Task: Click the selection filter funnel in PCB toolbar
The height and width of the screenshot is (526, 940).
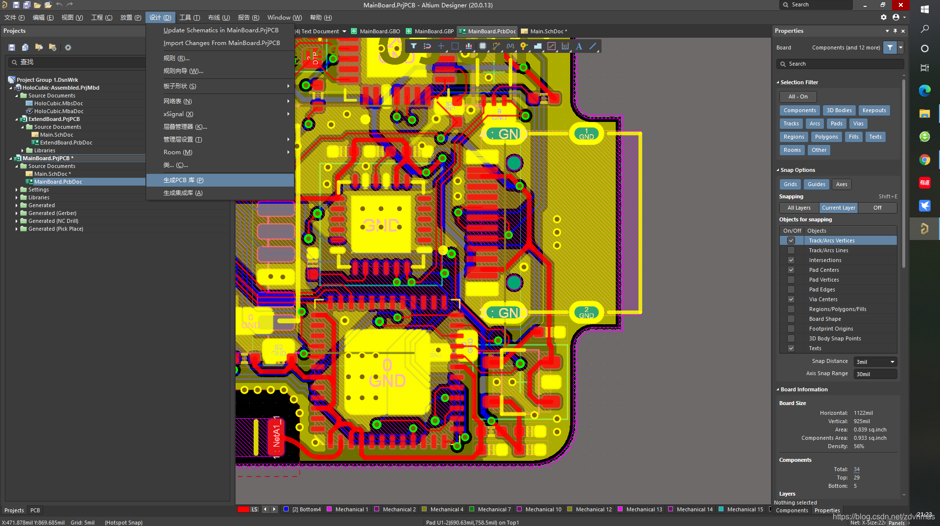Action: click(413, 46)
